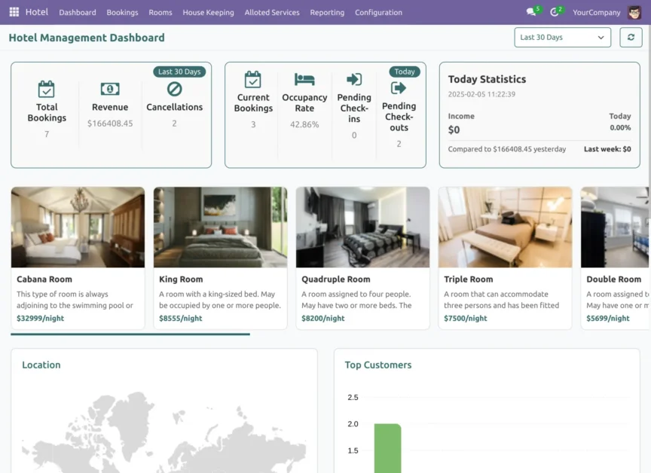Click the Revenue money bill icon
Viewport: 651px width, 473px height.
pos(110,89)
